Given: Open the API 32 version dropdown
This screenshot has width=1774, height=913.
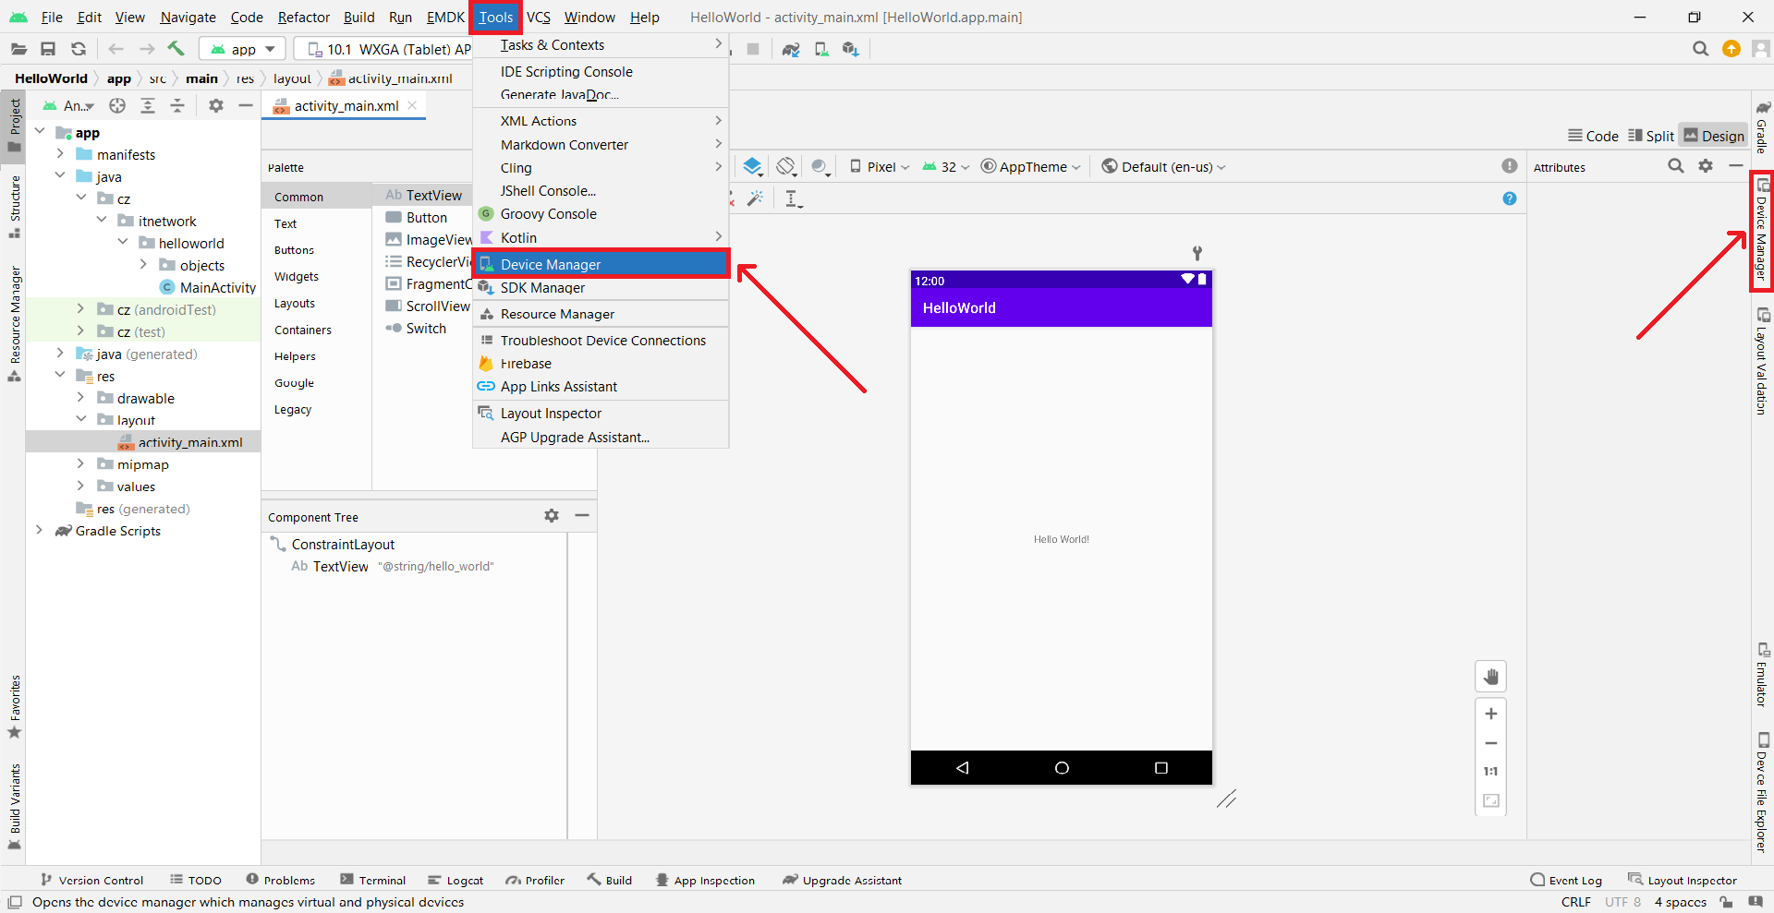Looking at the screenshot, I should click(946, 167).
